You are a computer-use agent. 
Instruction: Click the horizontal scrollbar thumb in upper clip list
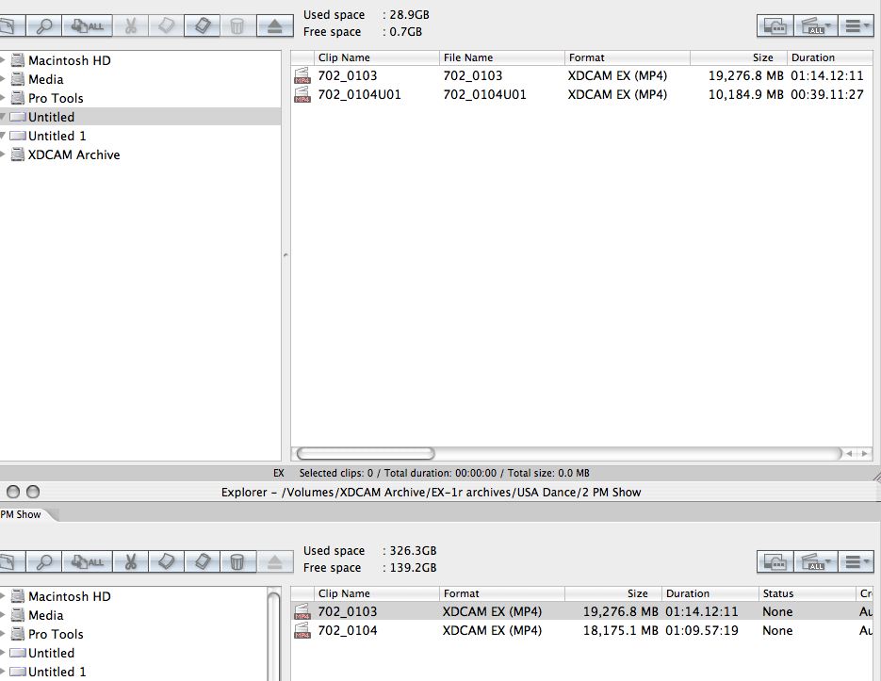pos(366,453)
